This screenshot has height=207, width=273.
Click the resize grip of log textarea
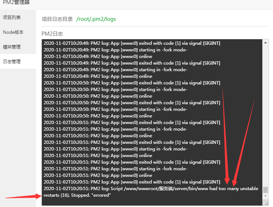[x=266, y=204]
